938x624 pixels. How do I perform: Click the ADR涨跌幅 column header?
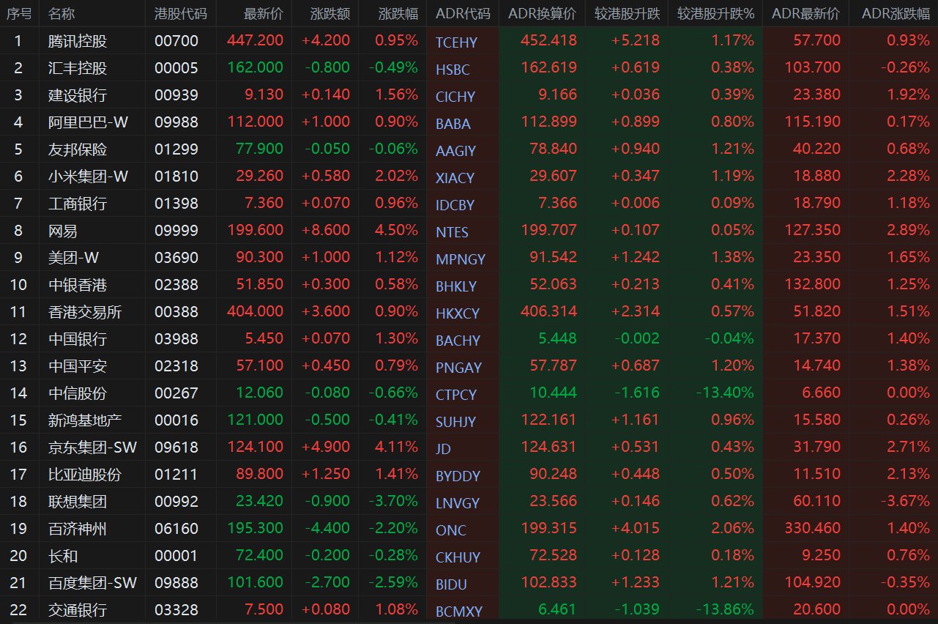[896, 13]
